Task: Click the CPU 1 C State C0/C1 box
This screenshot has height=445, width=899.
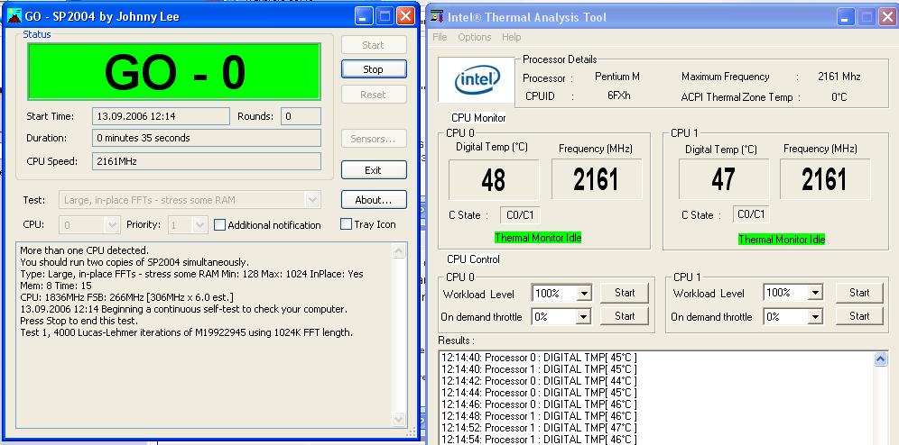Action: coord(751,214)
